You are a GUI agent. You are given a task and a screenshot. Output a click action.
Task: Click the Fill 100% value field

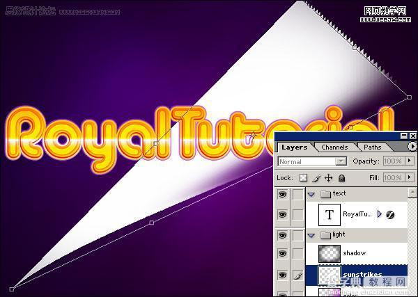point(394,177)
